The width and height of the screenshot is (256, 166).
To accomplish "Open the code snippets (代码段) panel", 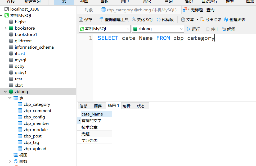I will pos(165,20).
